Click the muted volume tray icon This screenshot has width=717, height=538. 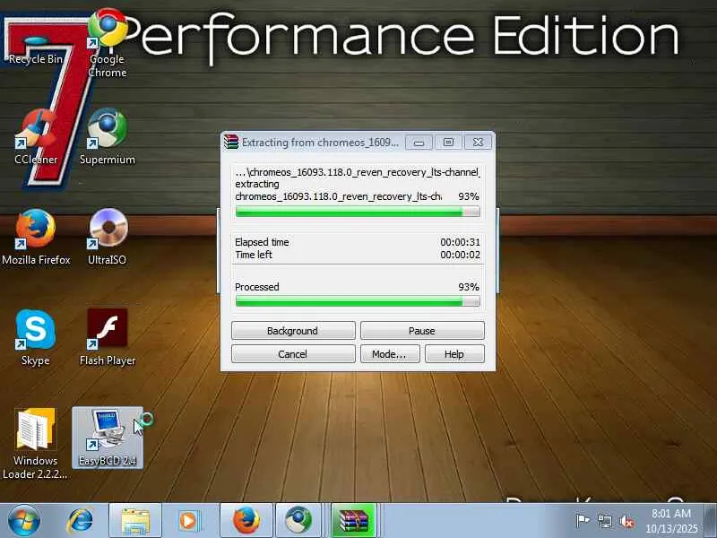click(x=626, y=521)
